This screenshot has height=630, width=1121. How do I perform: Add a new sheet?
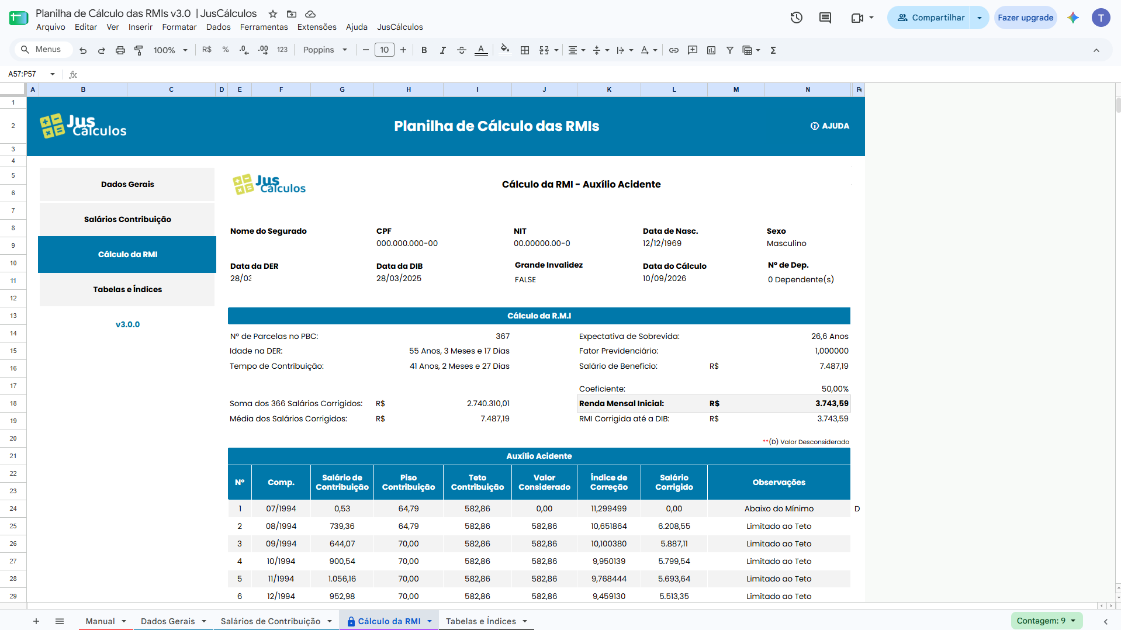tap(36, 621)
